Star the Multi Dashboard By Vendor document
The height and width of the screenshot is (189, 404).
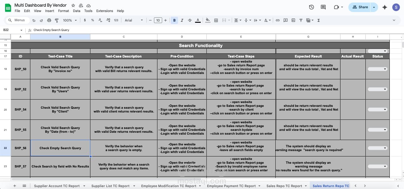[73, 5]
